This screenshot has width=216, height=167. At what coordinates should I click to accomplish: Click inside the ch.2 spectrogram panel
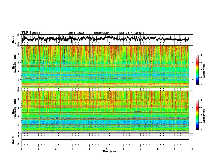coord(105,112)
